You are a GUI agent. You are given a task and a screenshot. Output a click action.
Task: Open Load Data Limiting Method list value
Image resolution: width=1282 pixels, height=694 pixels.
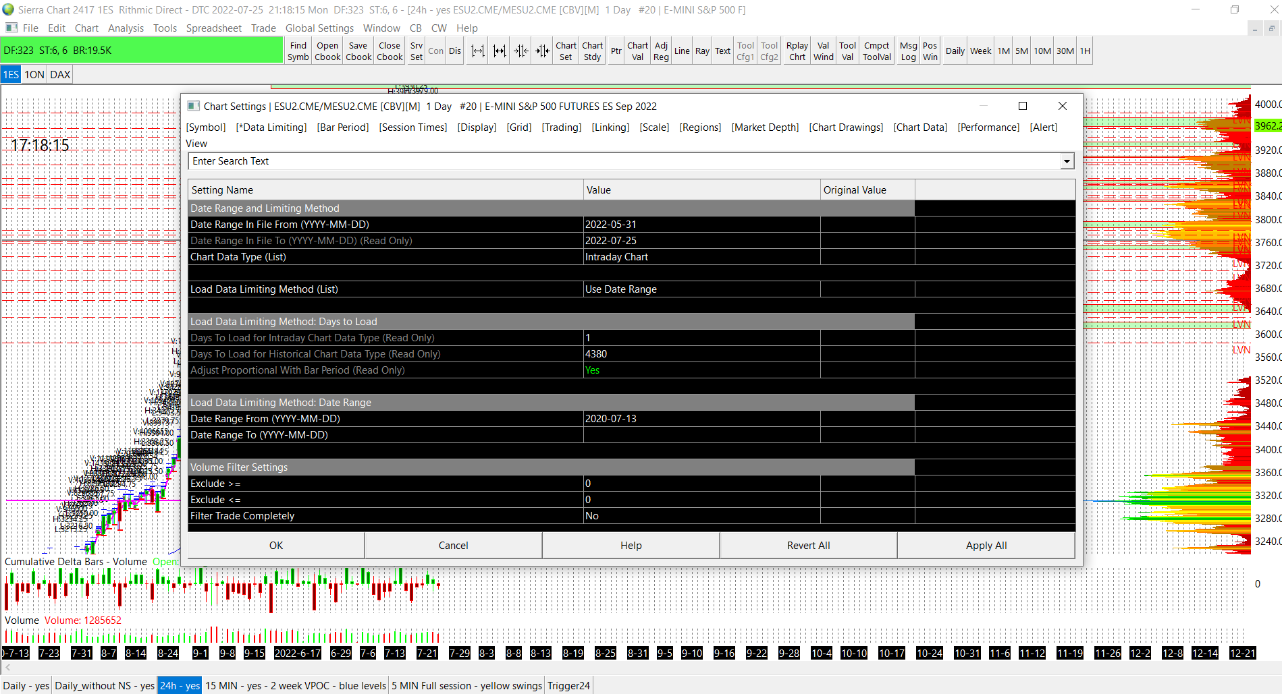701,289
